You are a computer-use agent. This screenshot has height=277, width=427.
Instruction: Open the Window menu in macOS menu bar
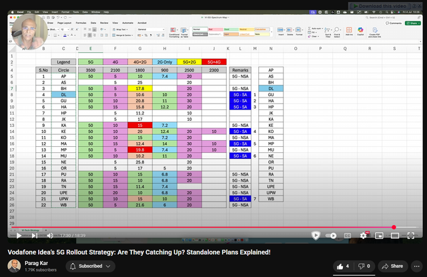tap(95, 12)
